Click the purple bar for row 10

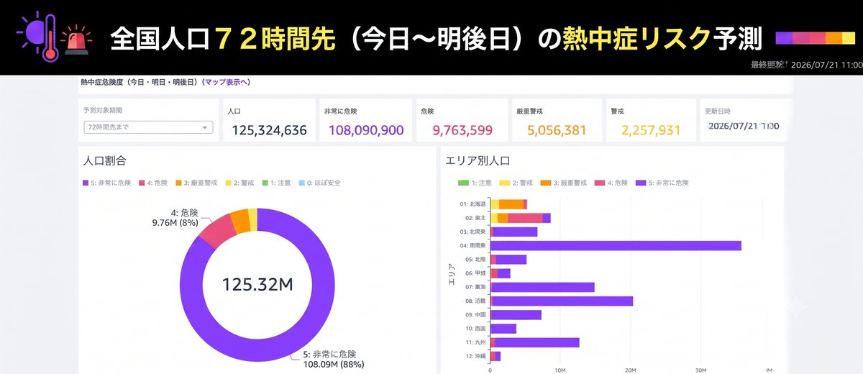503,329
